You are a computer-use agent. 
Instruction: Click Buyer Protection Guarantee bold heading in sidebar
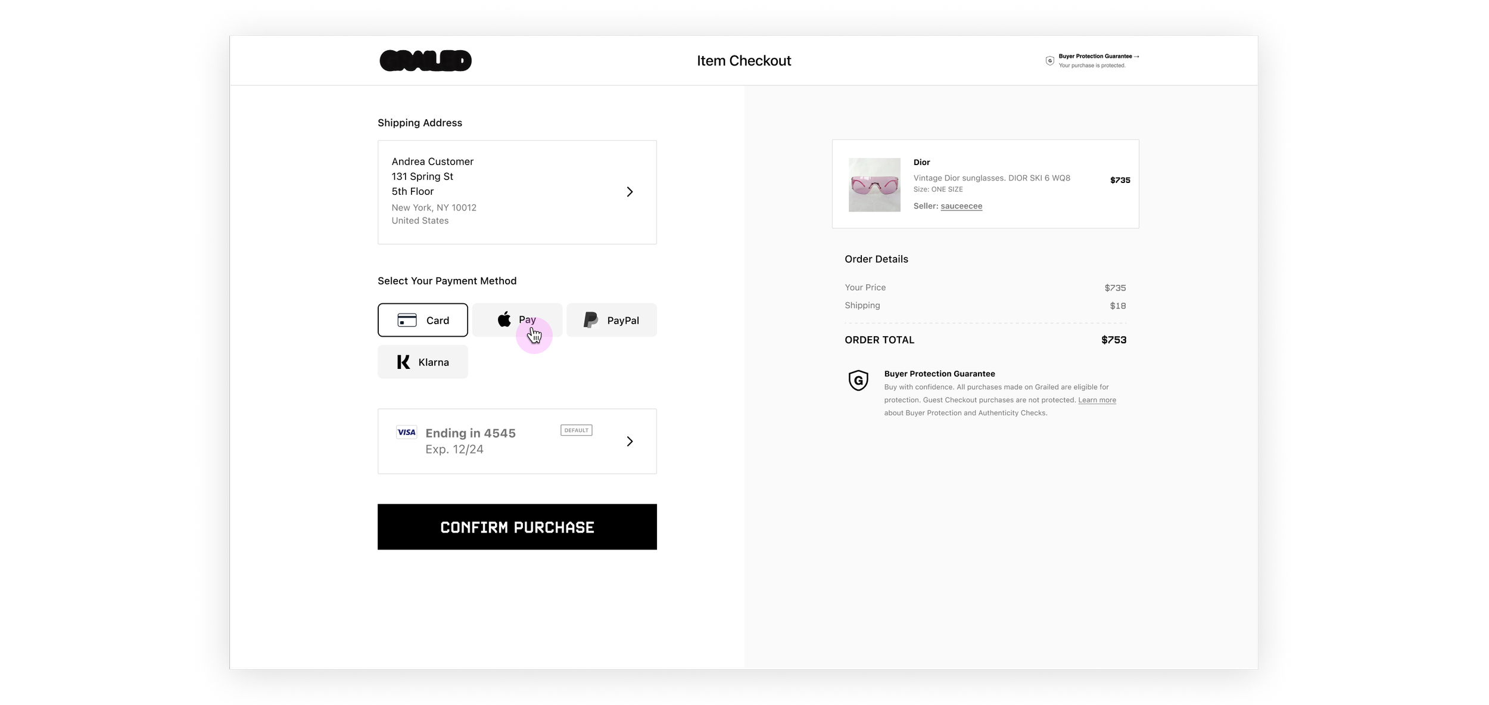pyautogui.click(x=939, y=374)
